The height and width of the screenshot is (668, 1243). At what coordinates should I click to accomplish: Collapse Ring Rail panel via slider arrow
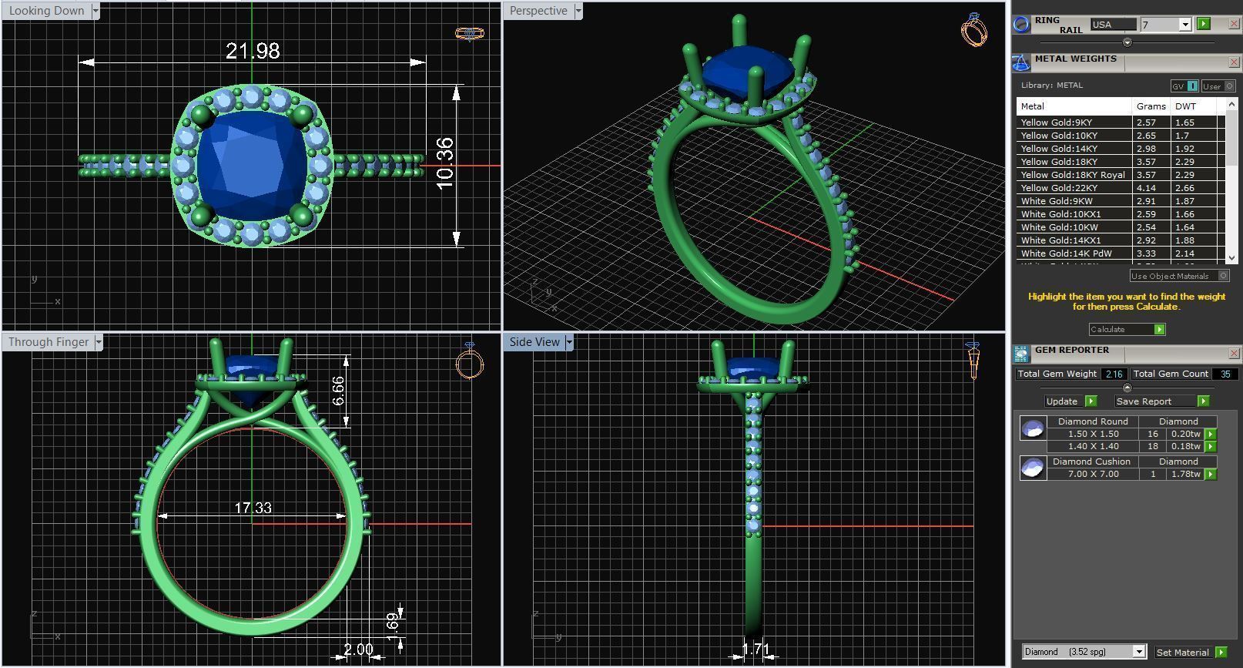(x=1127, y=42)
